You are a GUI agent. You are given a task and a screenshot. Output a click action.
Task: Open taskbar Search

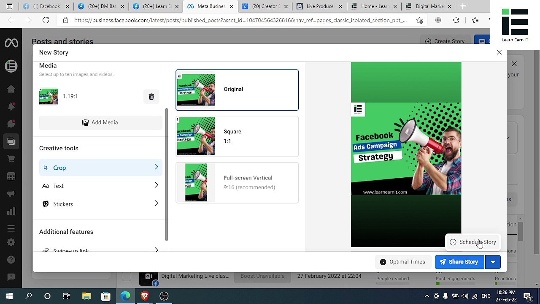click(29, 296)
